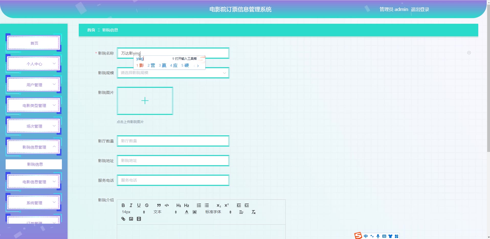Insert an unordered bullet list
This screenshot has height=239, width=490.
click(x=207, y=205)
